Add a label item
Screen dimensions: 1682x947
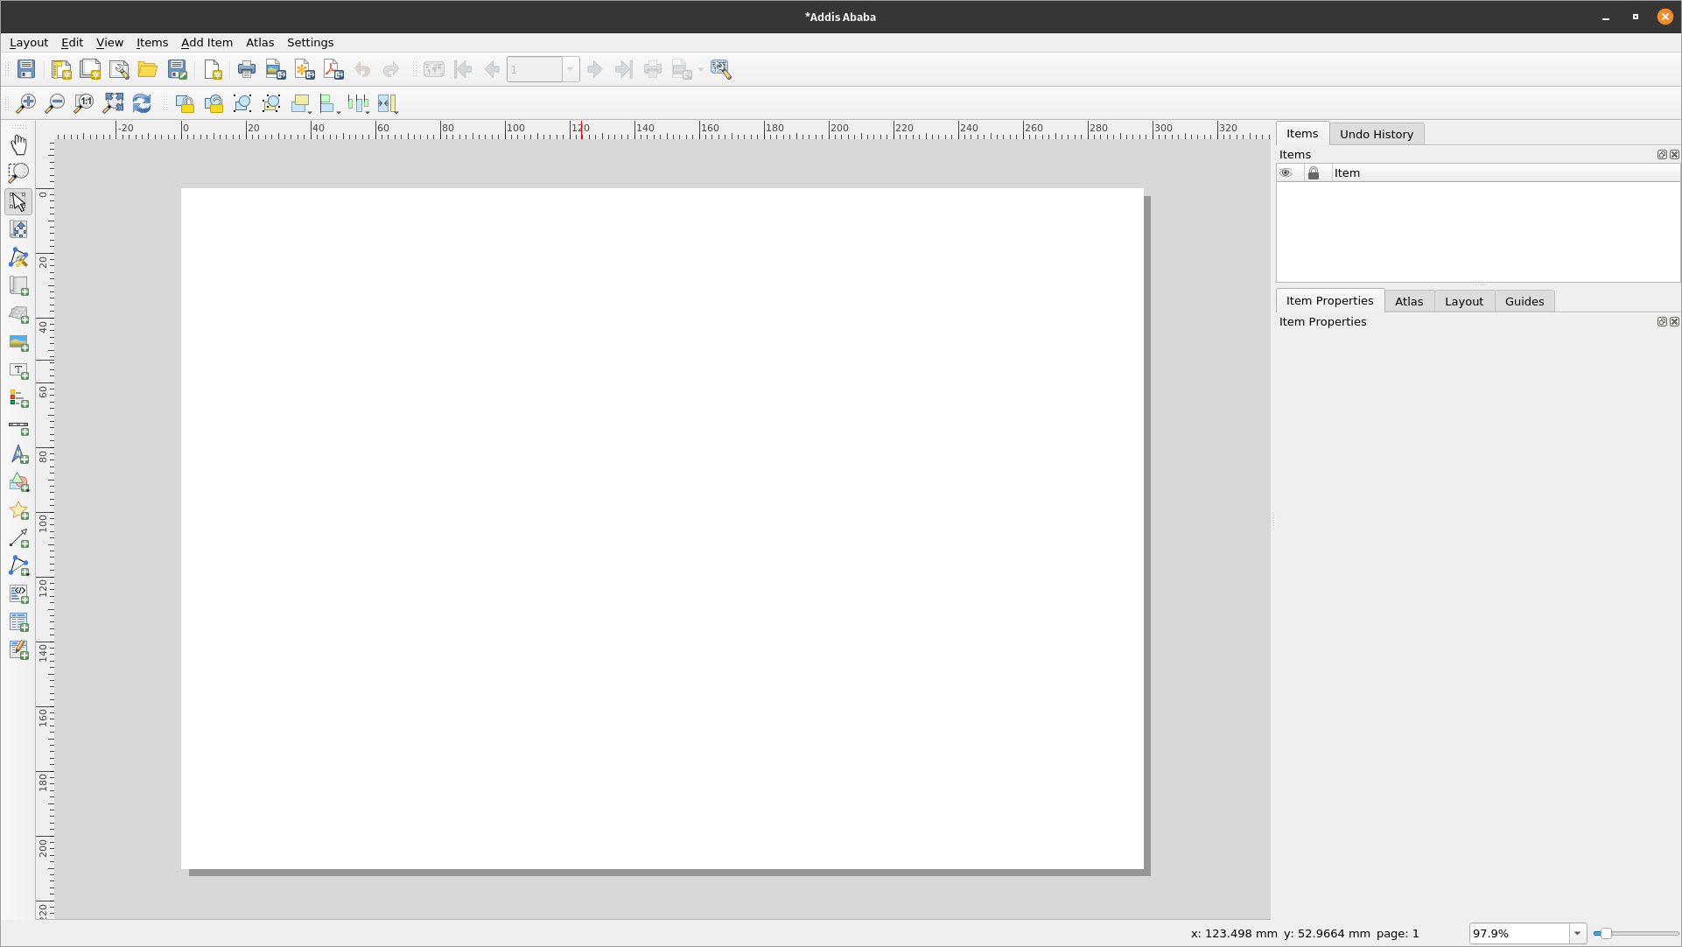(18, 370)
